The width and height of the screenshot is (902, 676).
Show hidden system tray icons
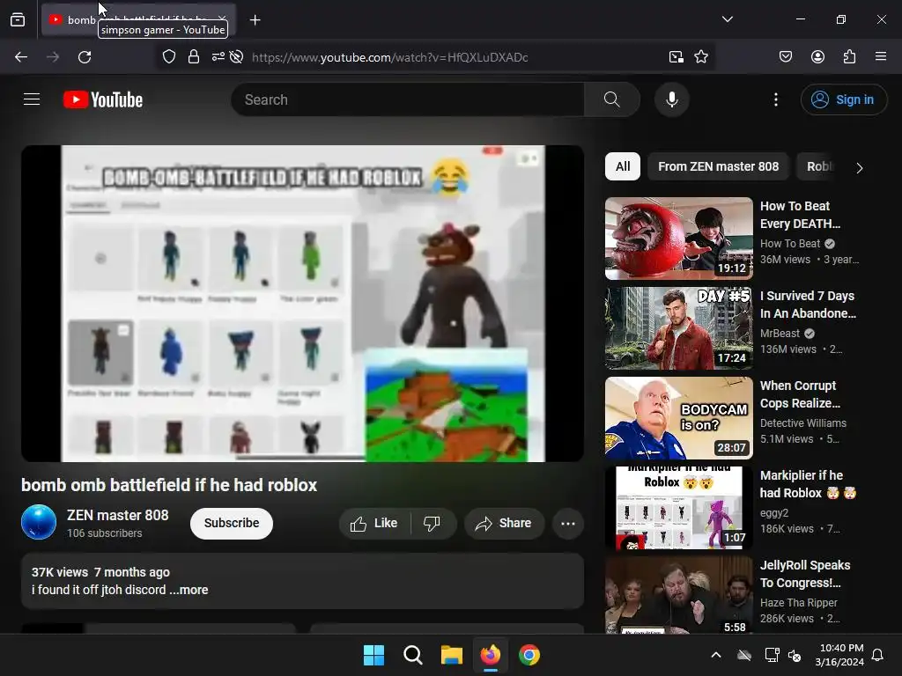tap(716, 655)
